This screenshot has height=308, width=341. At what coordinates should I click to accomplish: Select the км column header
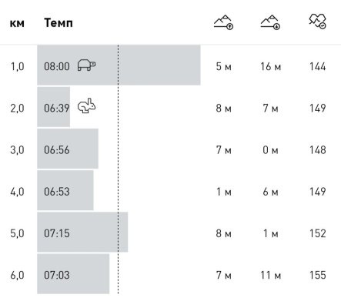(x=17, y=23)
